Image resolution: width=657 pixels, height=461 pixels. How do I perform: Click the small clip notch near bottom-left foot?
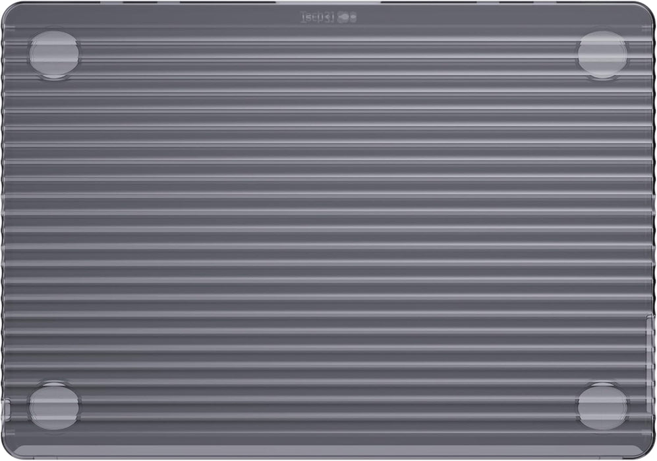[8, 410]
